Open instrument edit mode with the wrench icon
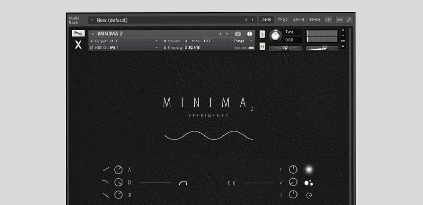This screenshot has height=205, width=423. (78, 33)
